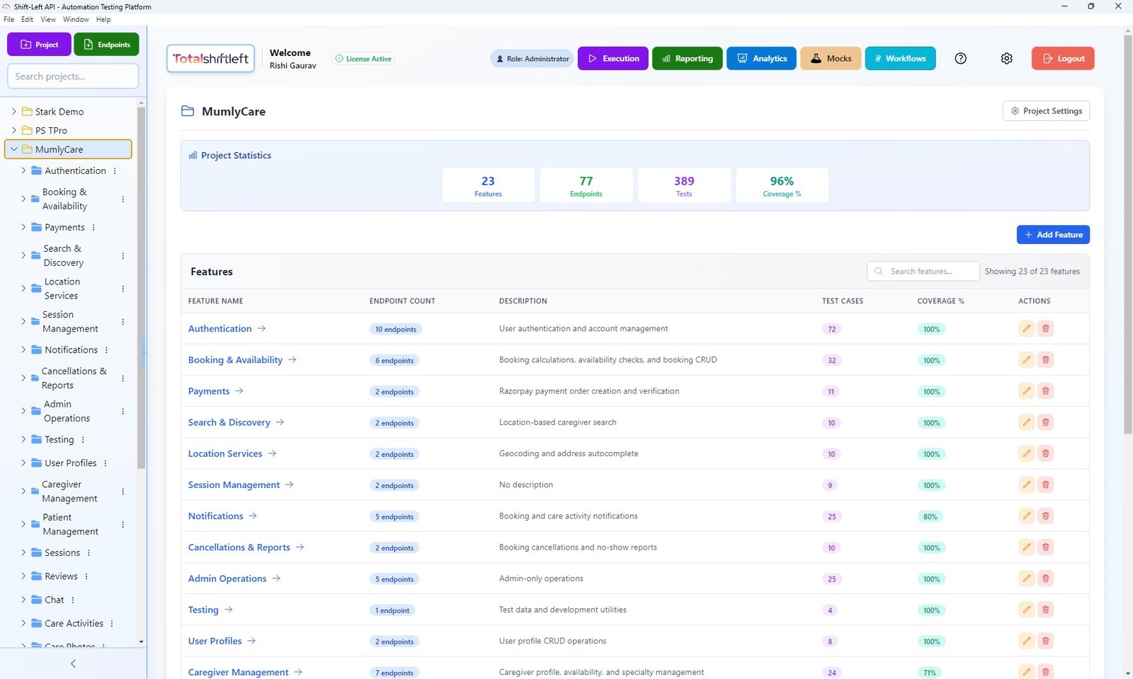
Task: Open settings via the gear icon
Action: [x=1006, y=59]
